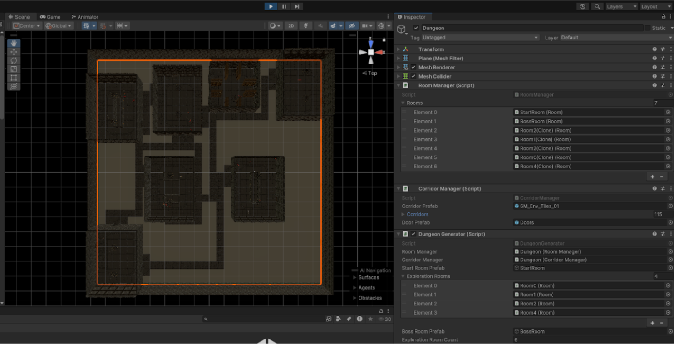Select the Hand view tool
The height and width of the screenshot is (344, 674).
14,43
